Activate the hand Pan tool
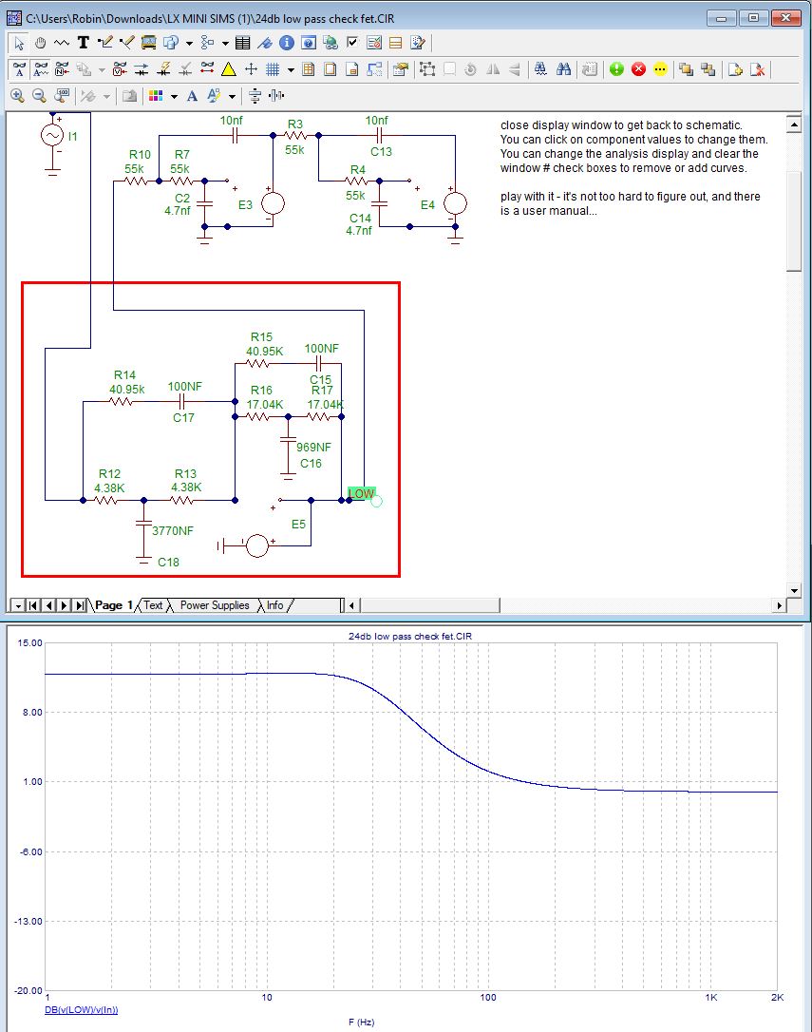 (x=40, y=43)
